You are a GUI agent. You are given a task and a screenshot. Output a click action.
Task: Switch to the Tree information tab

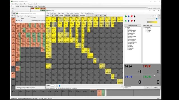click(x=42, y=6)
